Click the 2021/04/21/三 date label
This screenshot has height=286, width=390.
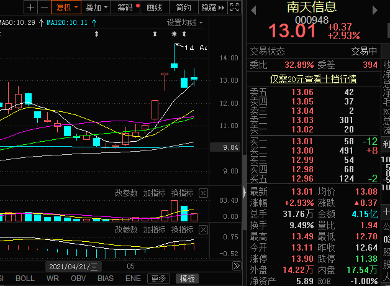[74, 267]
